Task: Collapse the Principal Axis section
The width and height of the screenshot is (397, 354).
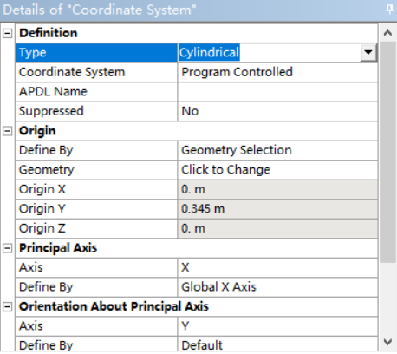Action: pos(8,248)
